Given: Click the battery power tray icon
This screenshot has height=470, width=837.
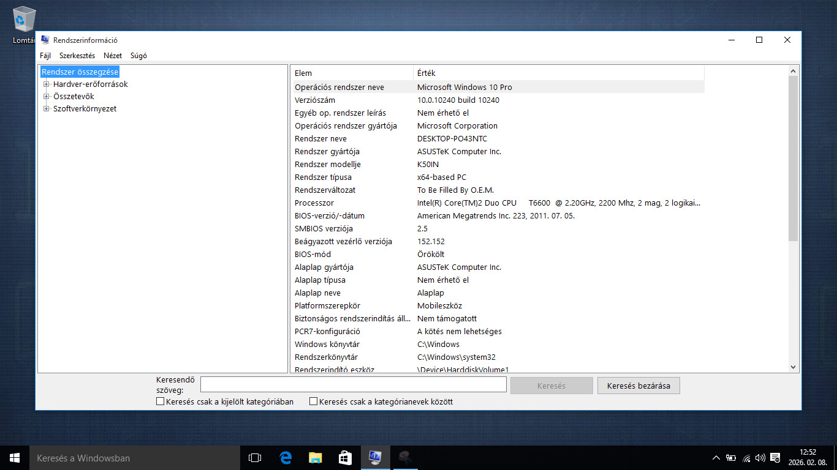Looking at the screenshot, I should tap(731, 458).
